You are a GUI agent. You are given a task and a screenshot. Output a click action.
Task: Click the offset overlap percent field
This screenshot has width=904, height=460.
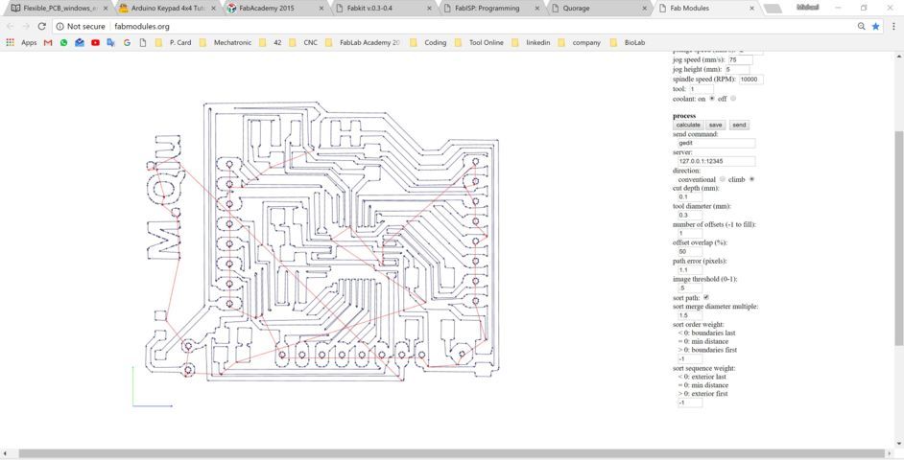[x=690, y=252]
